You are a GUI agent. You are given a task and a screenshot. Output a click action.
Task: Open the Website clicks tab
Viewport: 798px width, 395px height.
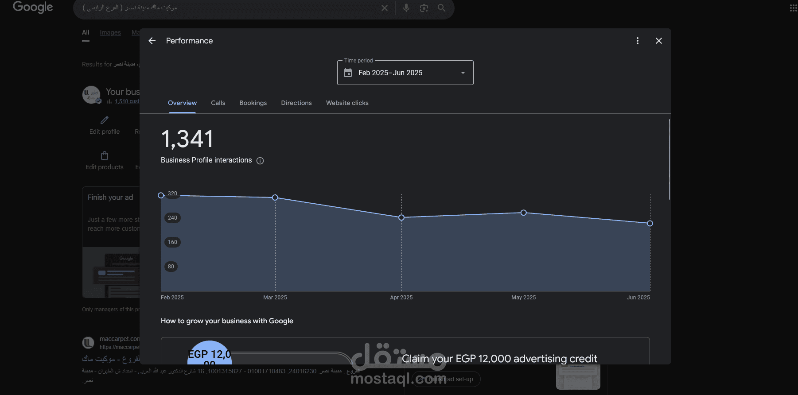347,103
